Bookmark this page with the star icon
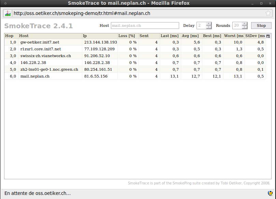Screen dimensions: 276x199 (268, 14)
